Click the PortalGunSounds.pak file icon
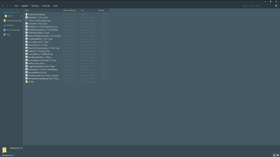280x157 pixels. click(x=26, y=15)
